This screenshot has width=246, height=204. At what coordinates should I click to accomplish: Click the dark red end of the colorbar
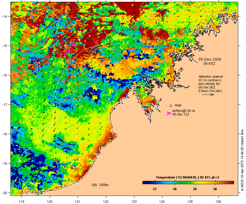(232, 182)
